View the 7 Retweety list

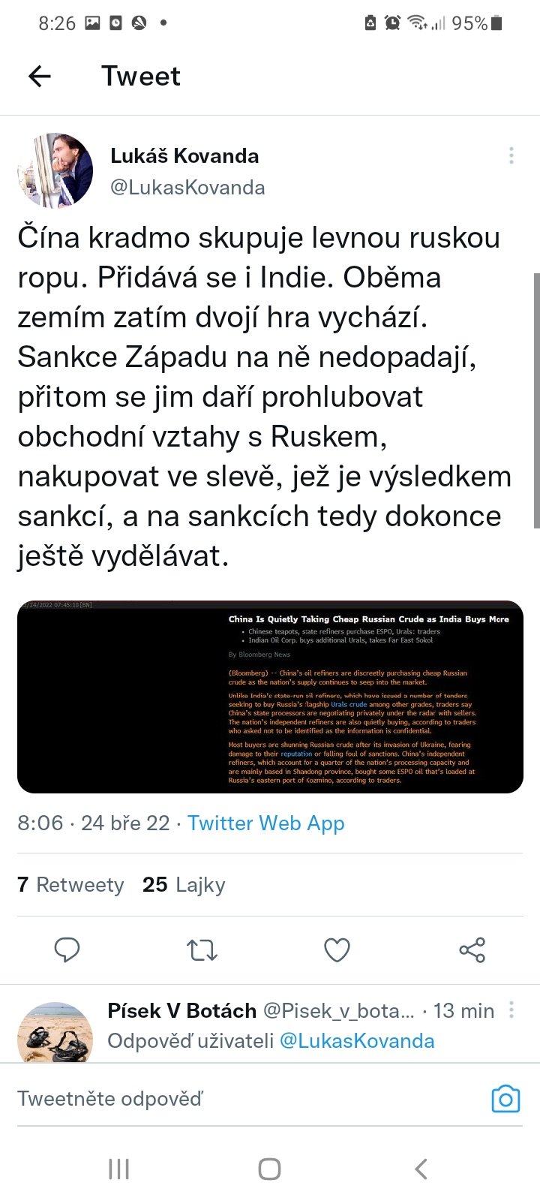tap(70, 885)
